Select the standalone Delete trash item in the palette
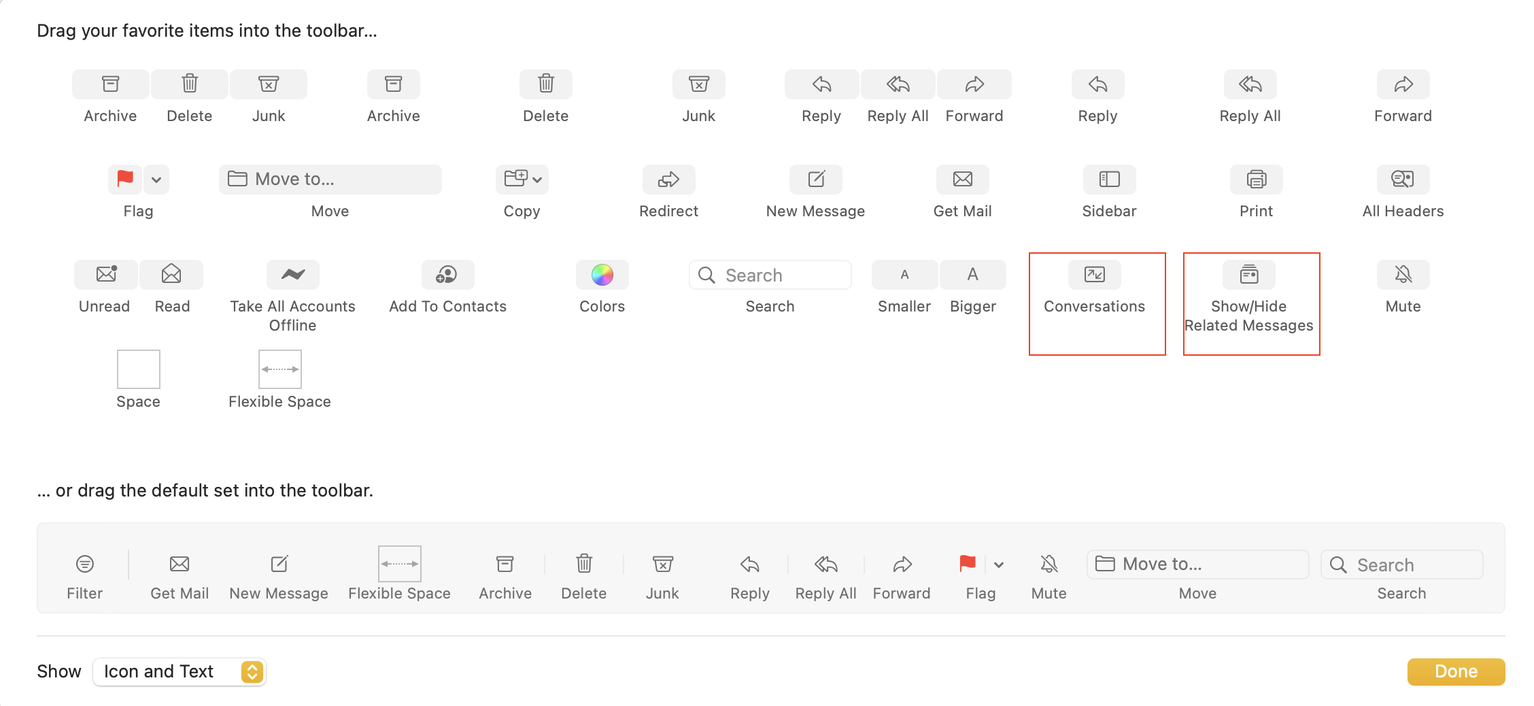Viewport: 1534px width, 706px height. click(546, 84)
